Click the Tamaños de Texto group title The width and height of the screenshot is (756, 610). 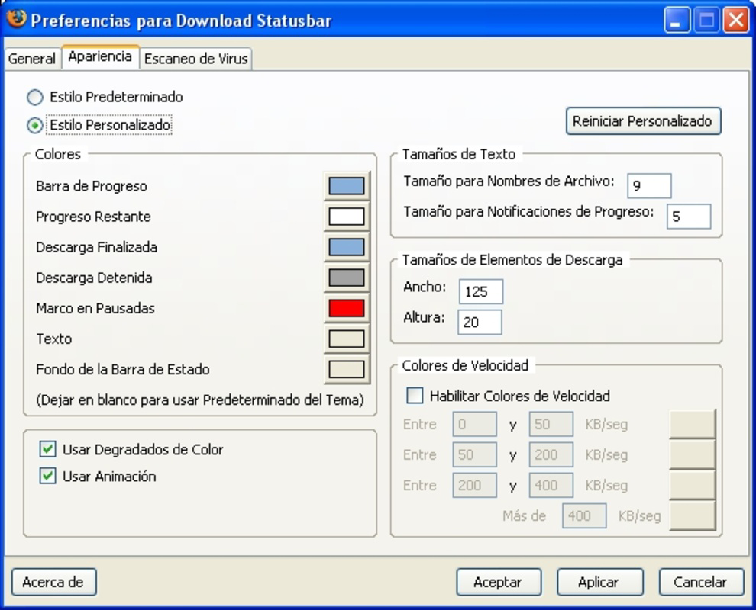pos(459,154)
